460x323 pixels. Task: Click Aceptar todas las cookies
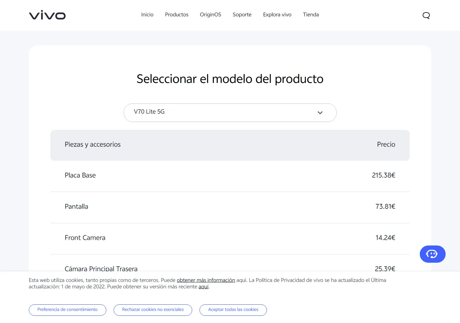point(233,310)
